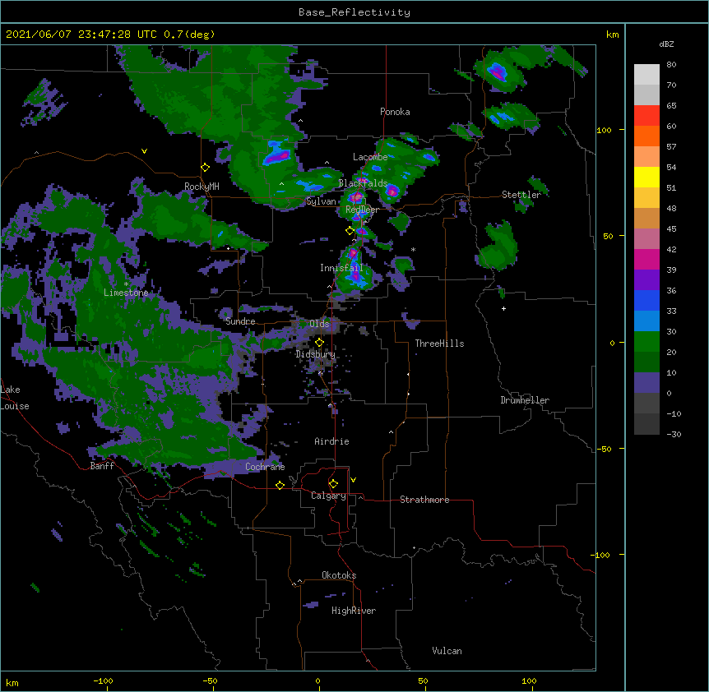Pick the red 60-65 dBZ legend swatch

pos(646,115)
